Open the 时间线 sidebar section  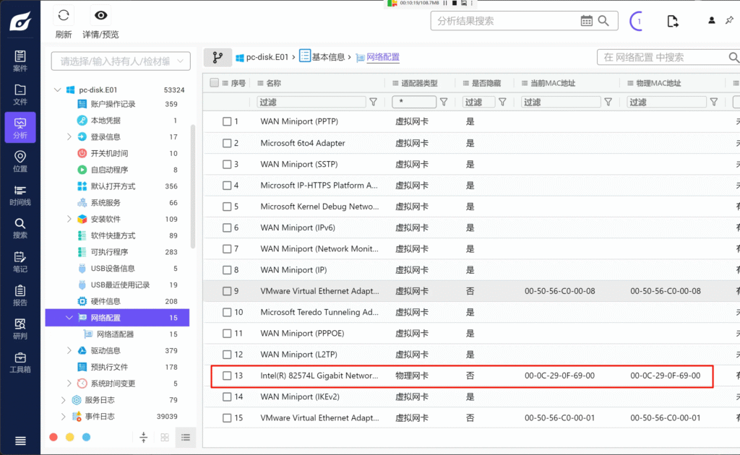click(x=20, y=195)
